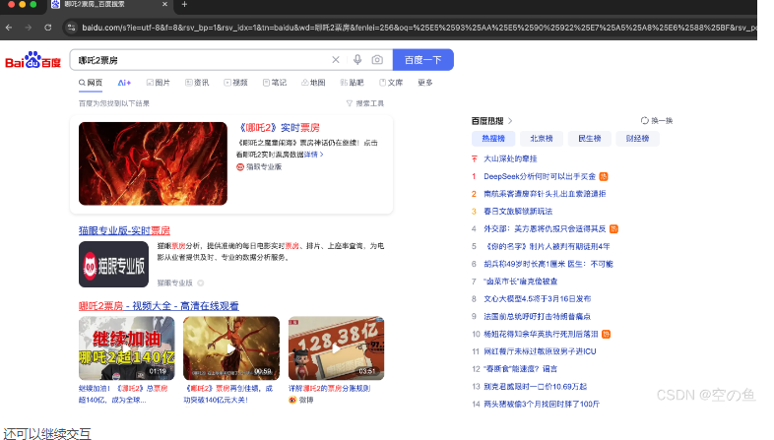
Task: Clear the search box with X icon
Action: click(x=336, y=60)
